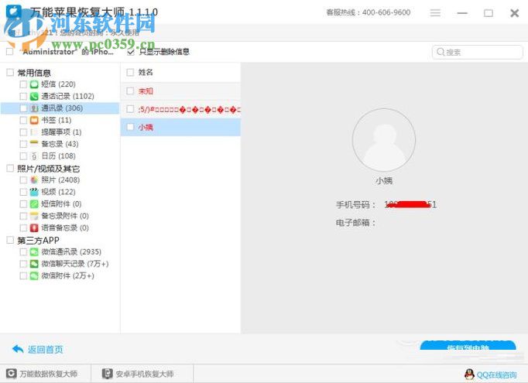Select the 小姨 contact row
The width and height of the screenshot is (528, 383).
click(x=180, y=127)
